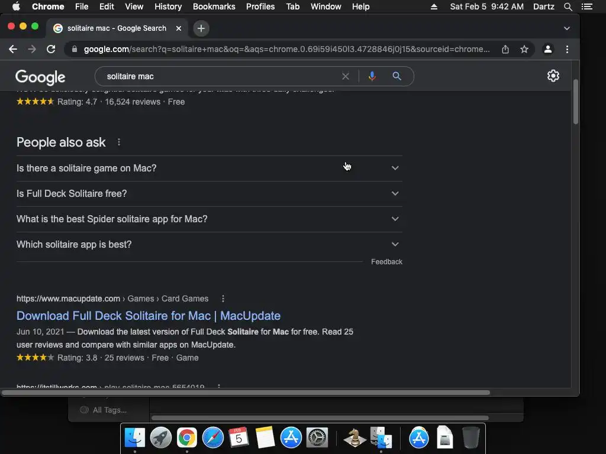Expand 'Is there a solitaire game on Mac?'
Image resolution: width=606 pixels, height=454 pixels.
pyautogui.click(x=209, y=168)
